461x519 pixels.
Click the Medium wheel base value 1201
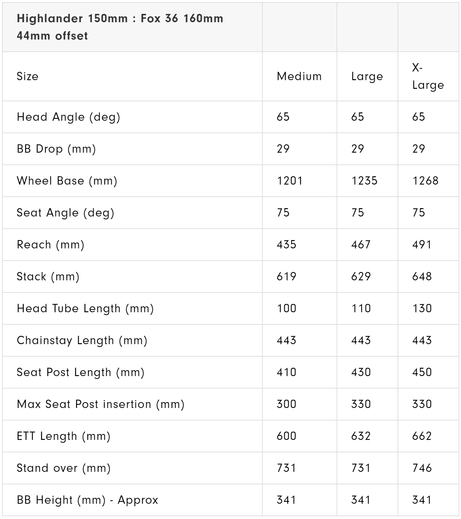[290, 181]
